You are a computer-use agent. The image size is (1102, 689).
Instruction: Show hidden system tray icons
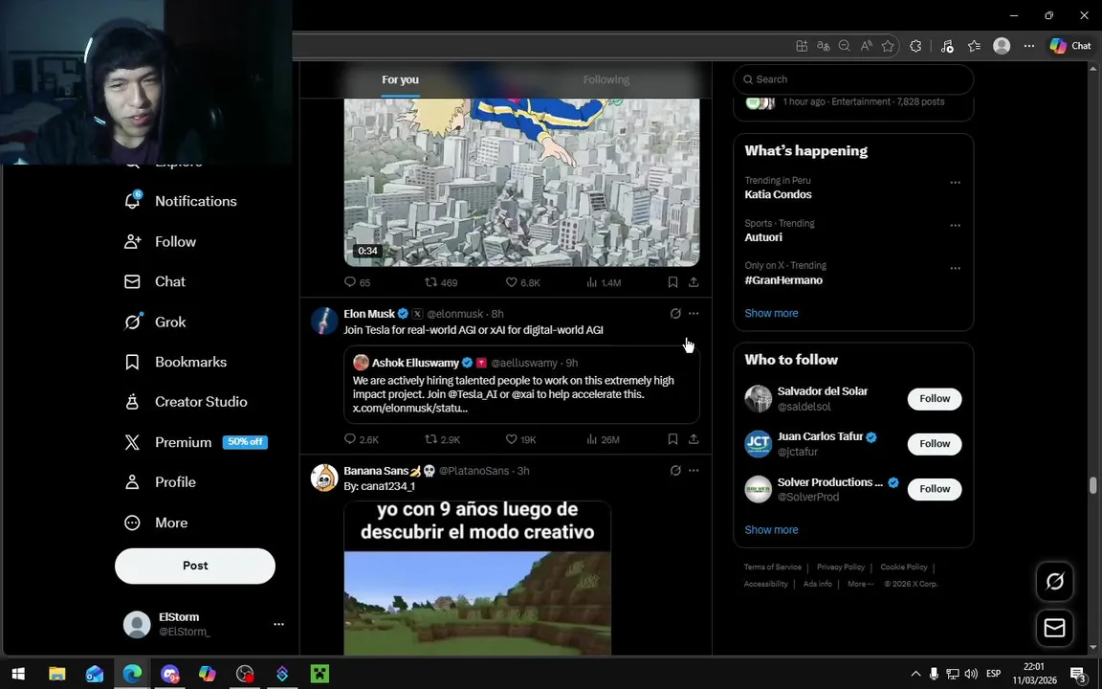point(915,675)
